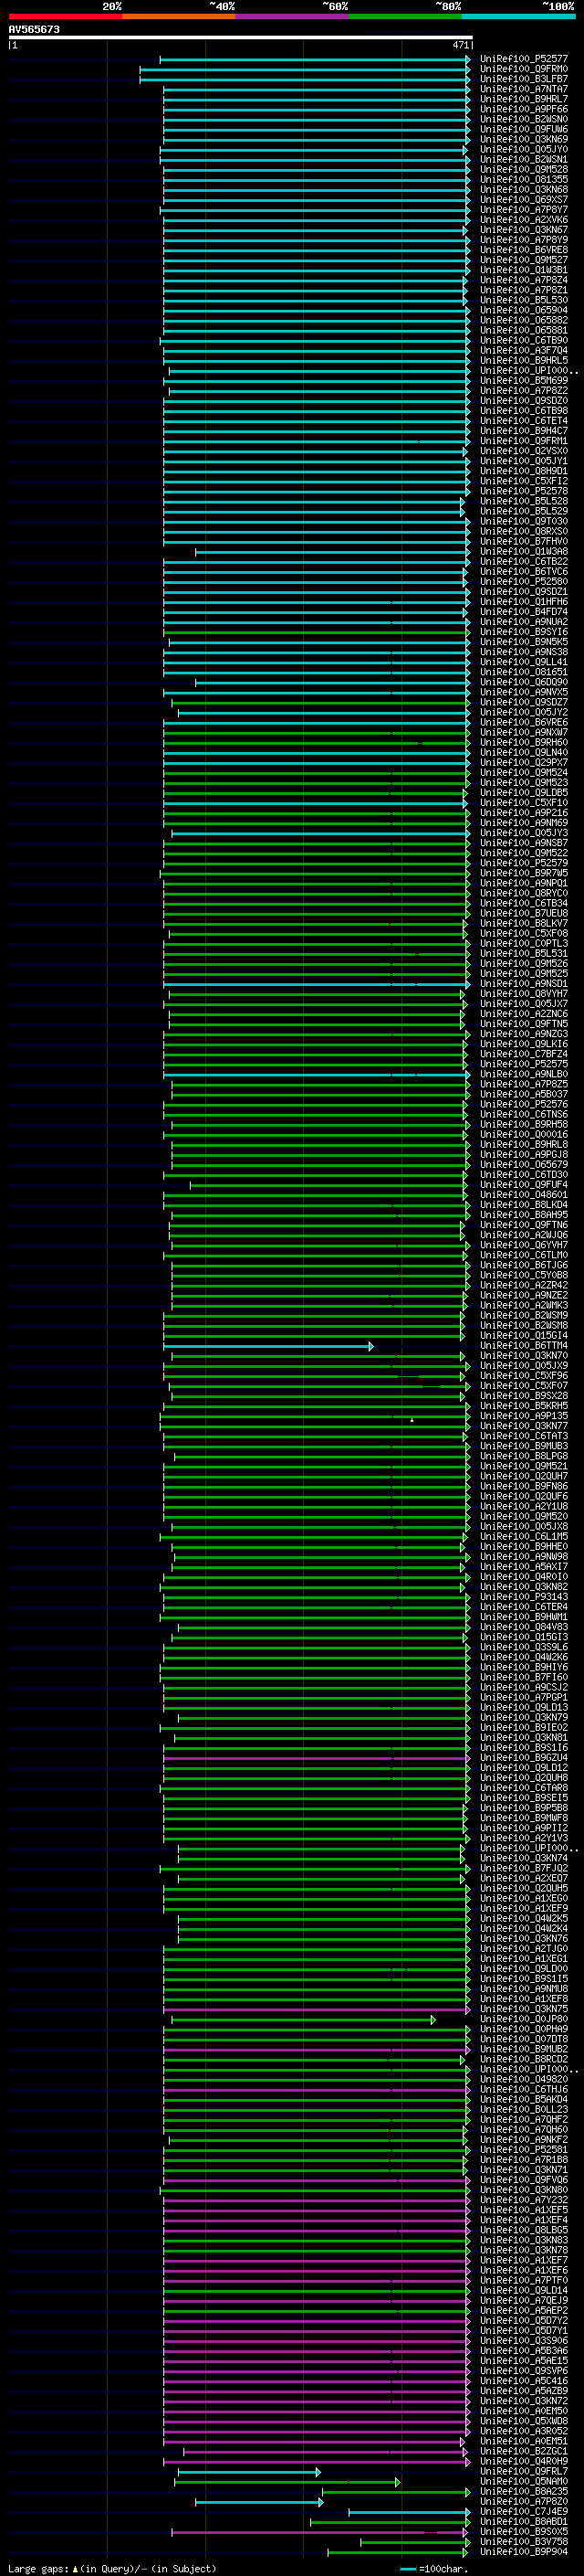Choose the UniRef100_O65904 label

[524, 310]
